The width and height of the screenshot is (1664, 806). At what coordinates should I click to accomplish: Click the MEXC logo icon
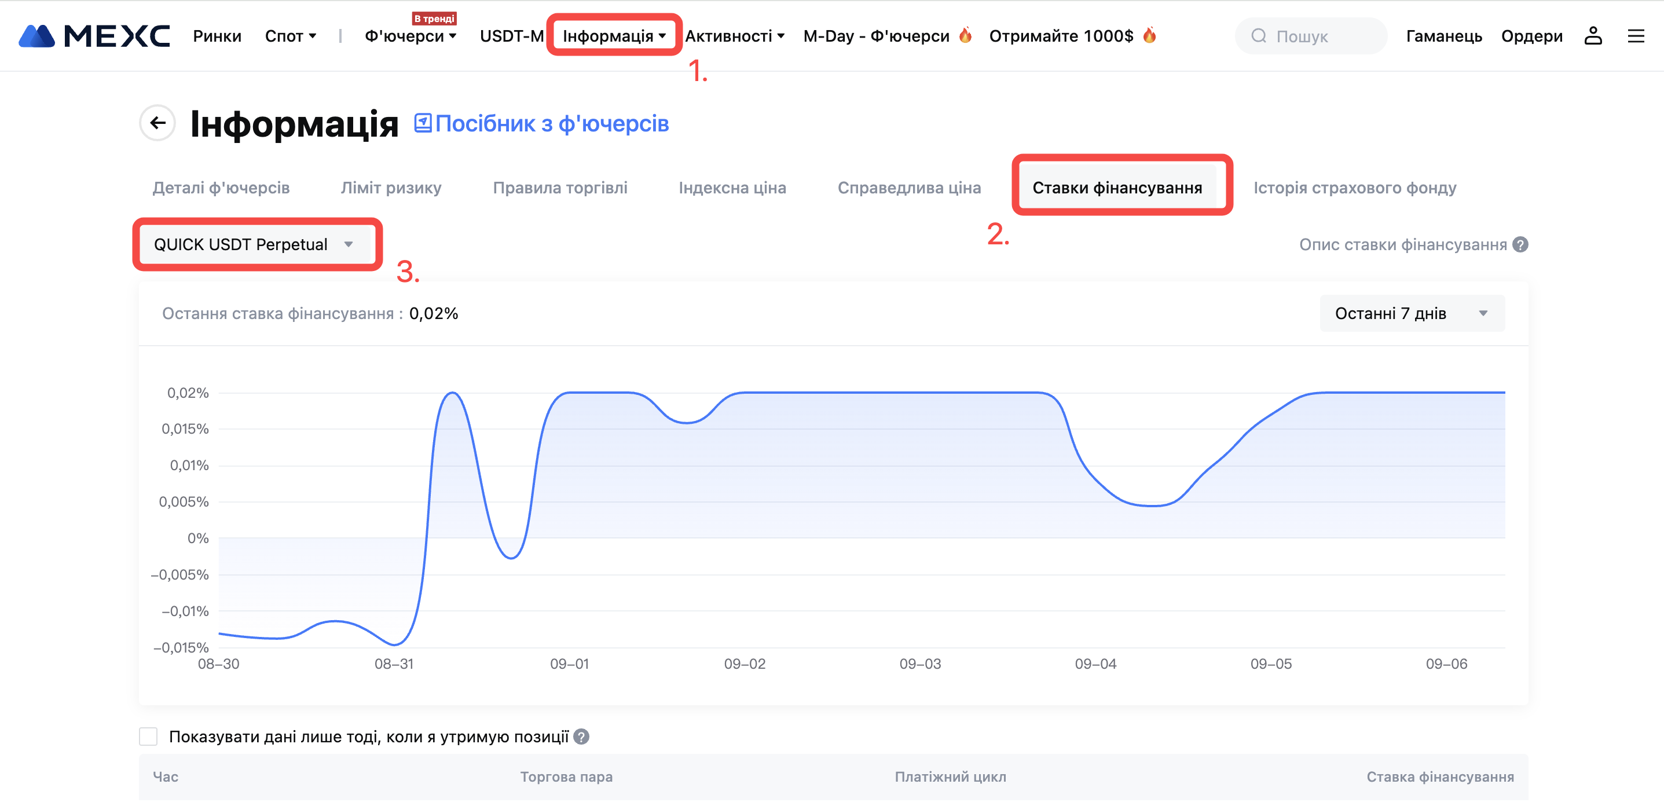click(x=37, y=36)
